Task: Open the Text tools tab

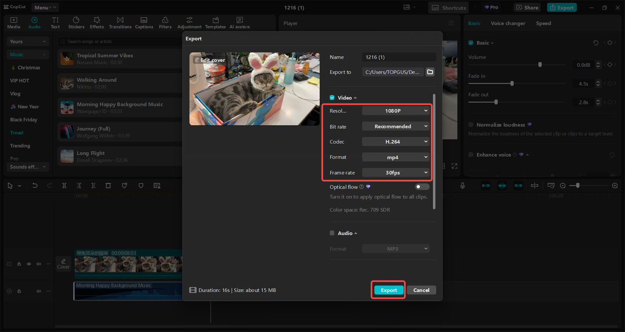Action: [x=55, y=22]
